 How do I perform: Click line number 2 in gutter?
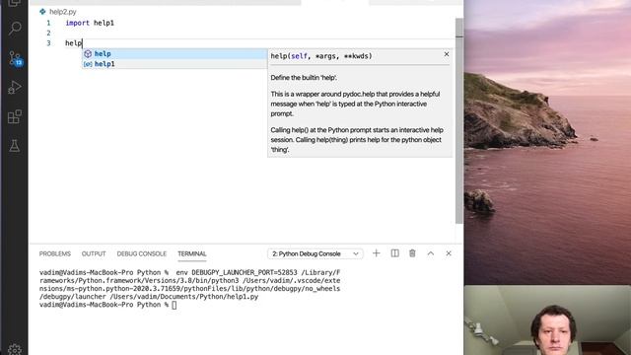[x=48, y=33]
